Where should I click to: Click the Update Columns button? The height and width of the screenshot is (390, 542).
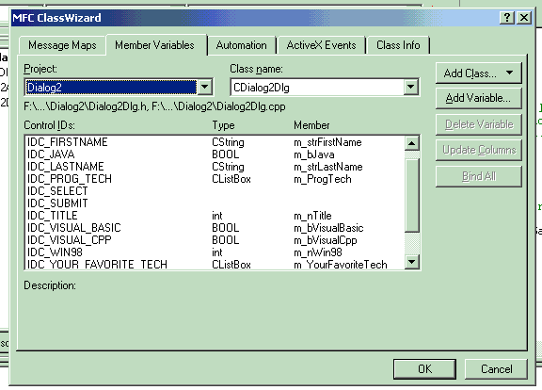(x=478, y=150)
